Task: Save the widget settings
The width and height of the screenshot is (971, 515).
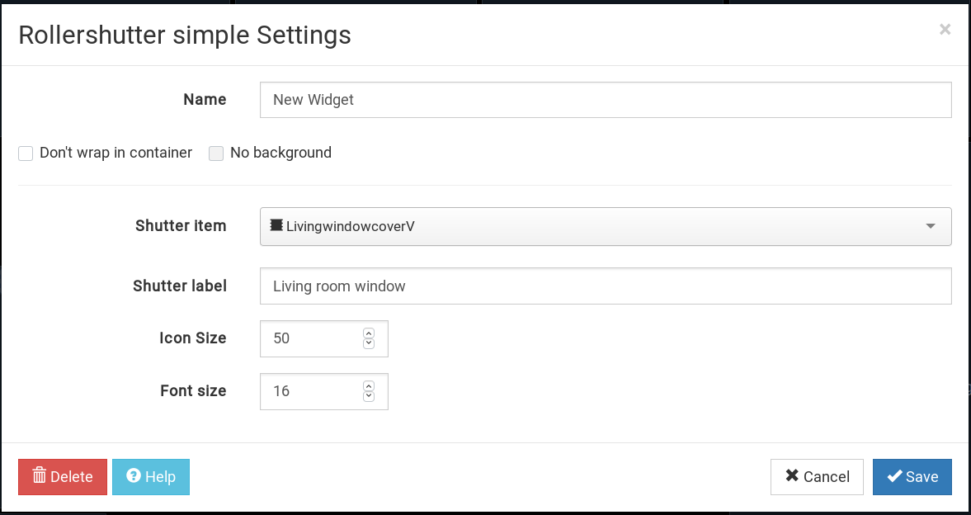Action: click(x=912, y=476)
